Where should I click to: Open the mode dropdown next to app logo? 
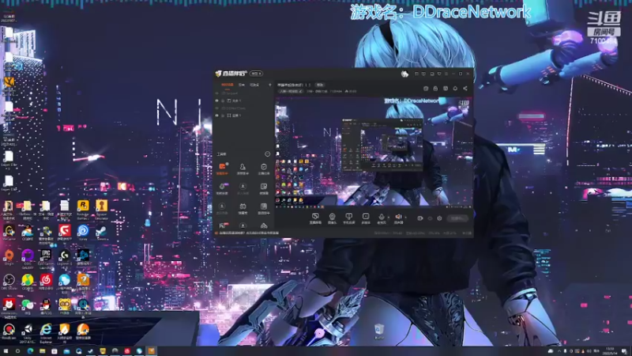[x=256, y=74]
